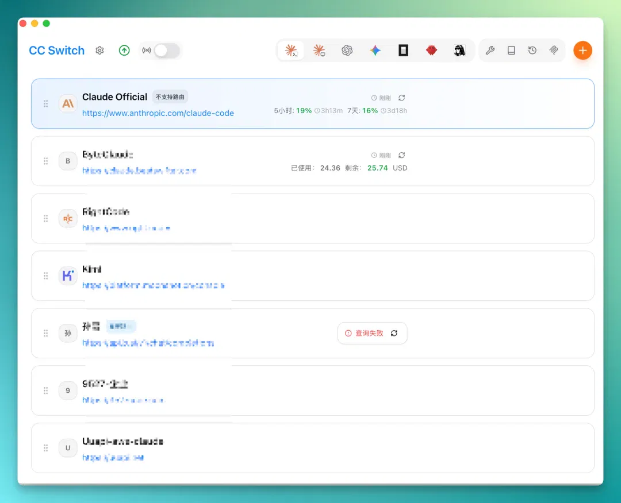Add a new provider with orange plus button
This screenshot has width=621, height=503.
pos(582,51)
